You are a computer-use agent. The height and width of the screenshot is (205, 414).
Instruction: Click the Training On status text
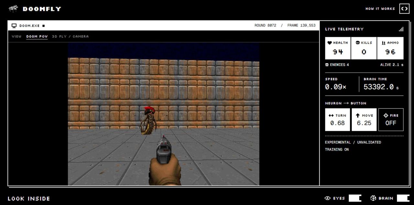click(x=337, y=150)
